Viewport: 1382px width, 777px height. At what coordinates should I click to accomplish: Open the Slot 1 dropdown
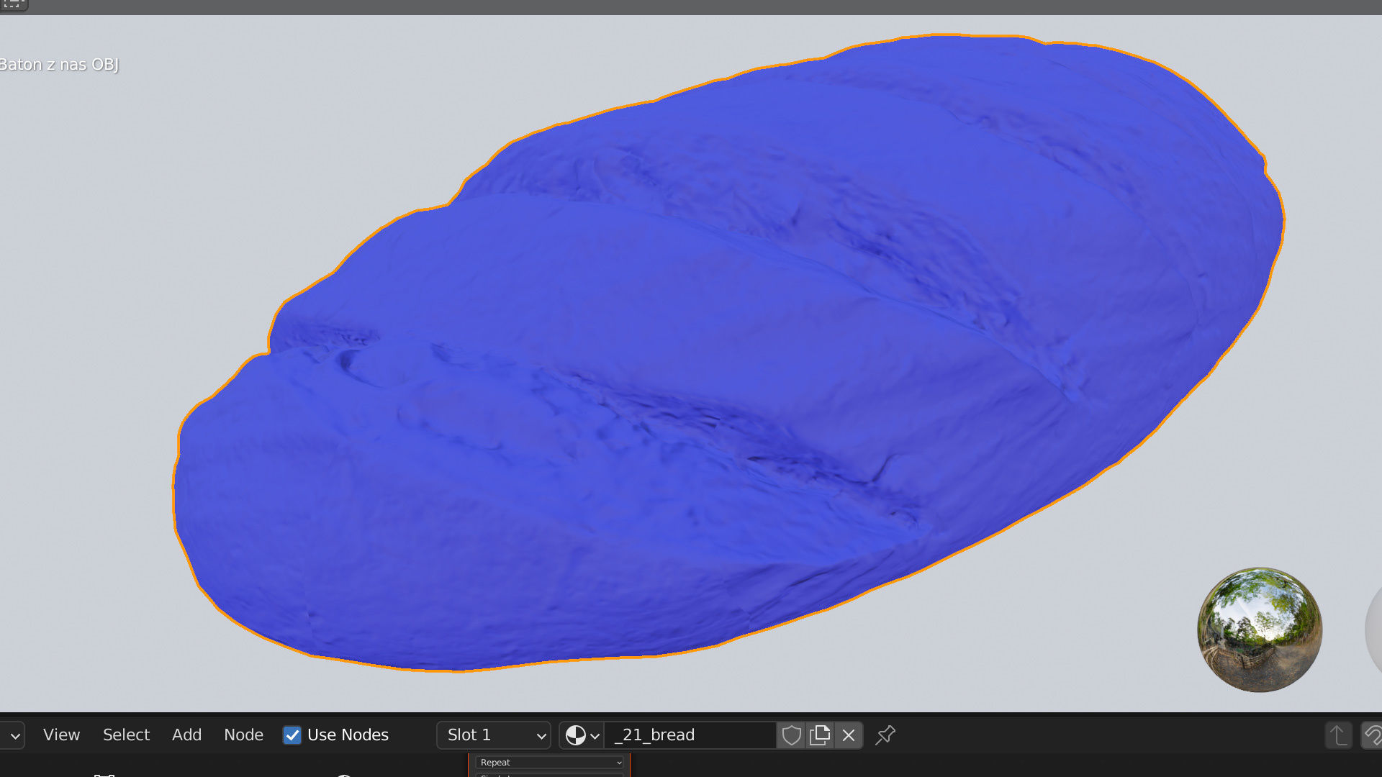(x=494, y=735)
